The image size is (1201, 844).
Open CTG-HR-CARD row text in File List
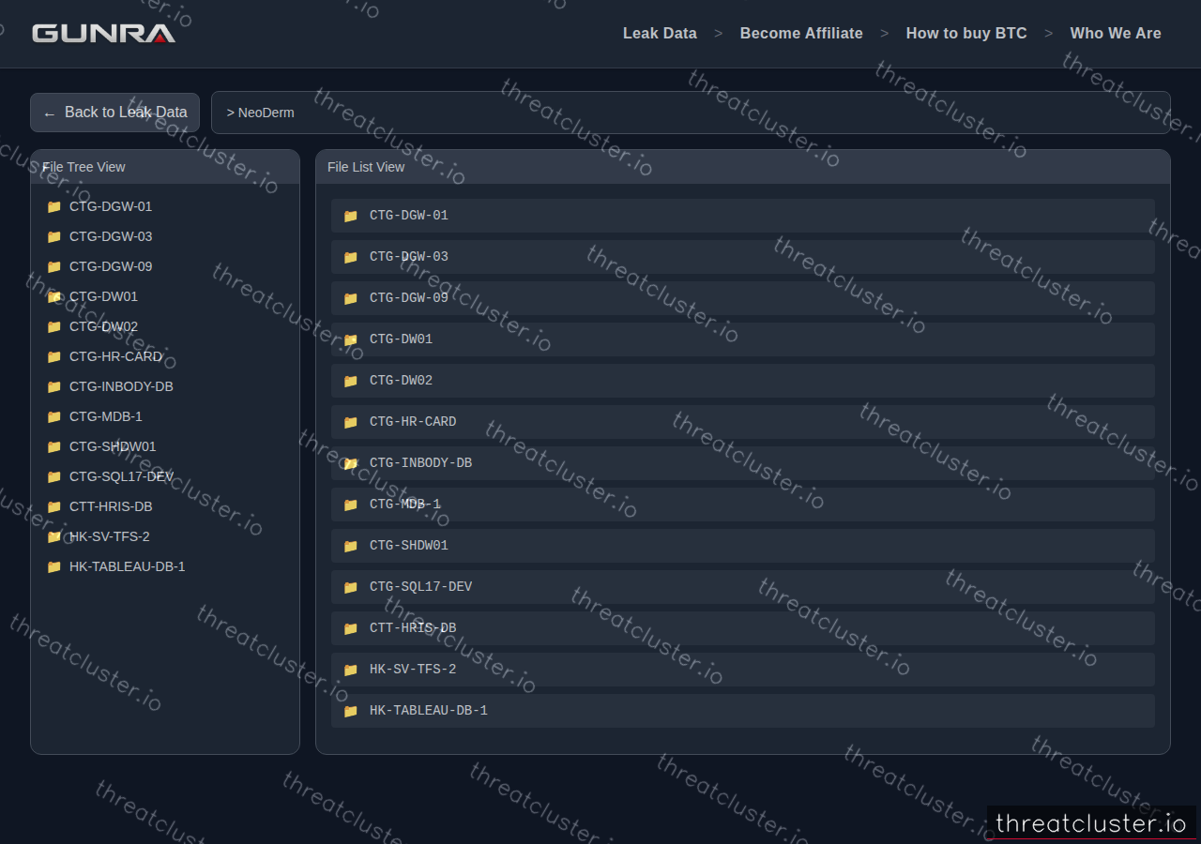tap(413, 422)
